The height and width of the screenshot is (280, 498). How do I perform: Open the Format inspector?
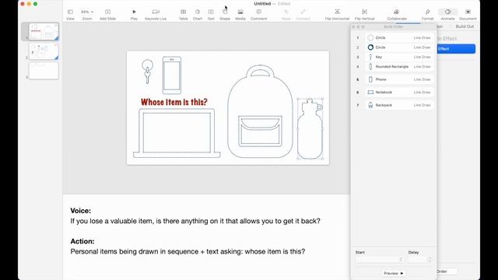[x=427, y=15]
